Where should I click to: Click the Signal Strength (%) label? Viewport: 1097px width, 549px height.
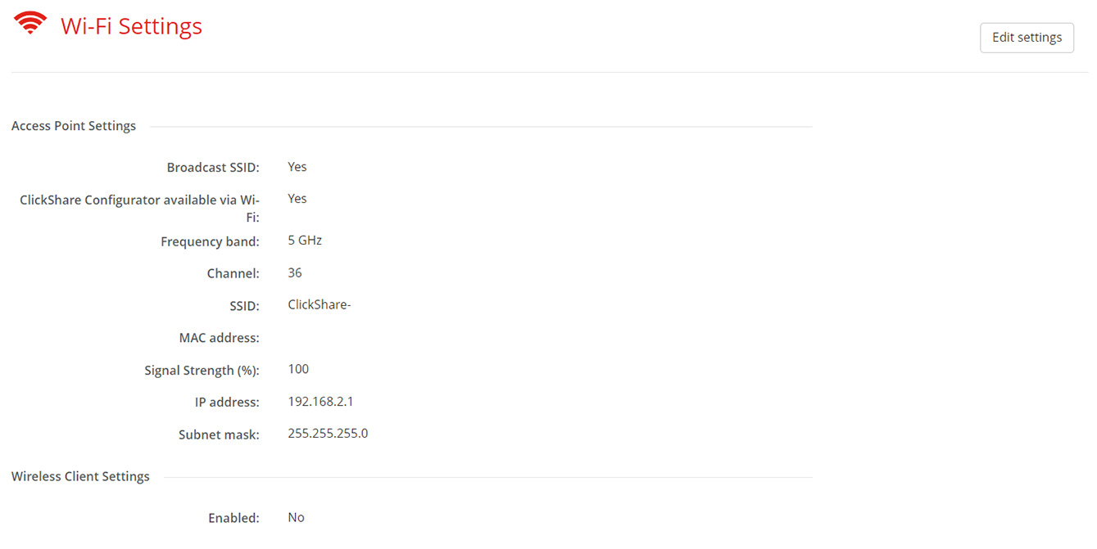point(202,371)
